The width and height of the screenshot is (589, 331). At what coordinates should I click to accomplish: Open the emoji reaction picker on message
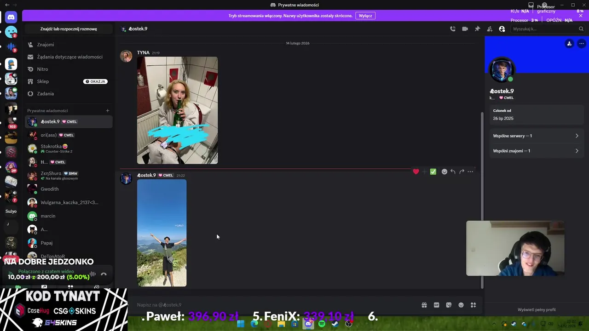(445, 171)
